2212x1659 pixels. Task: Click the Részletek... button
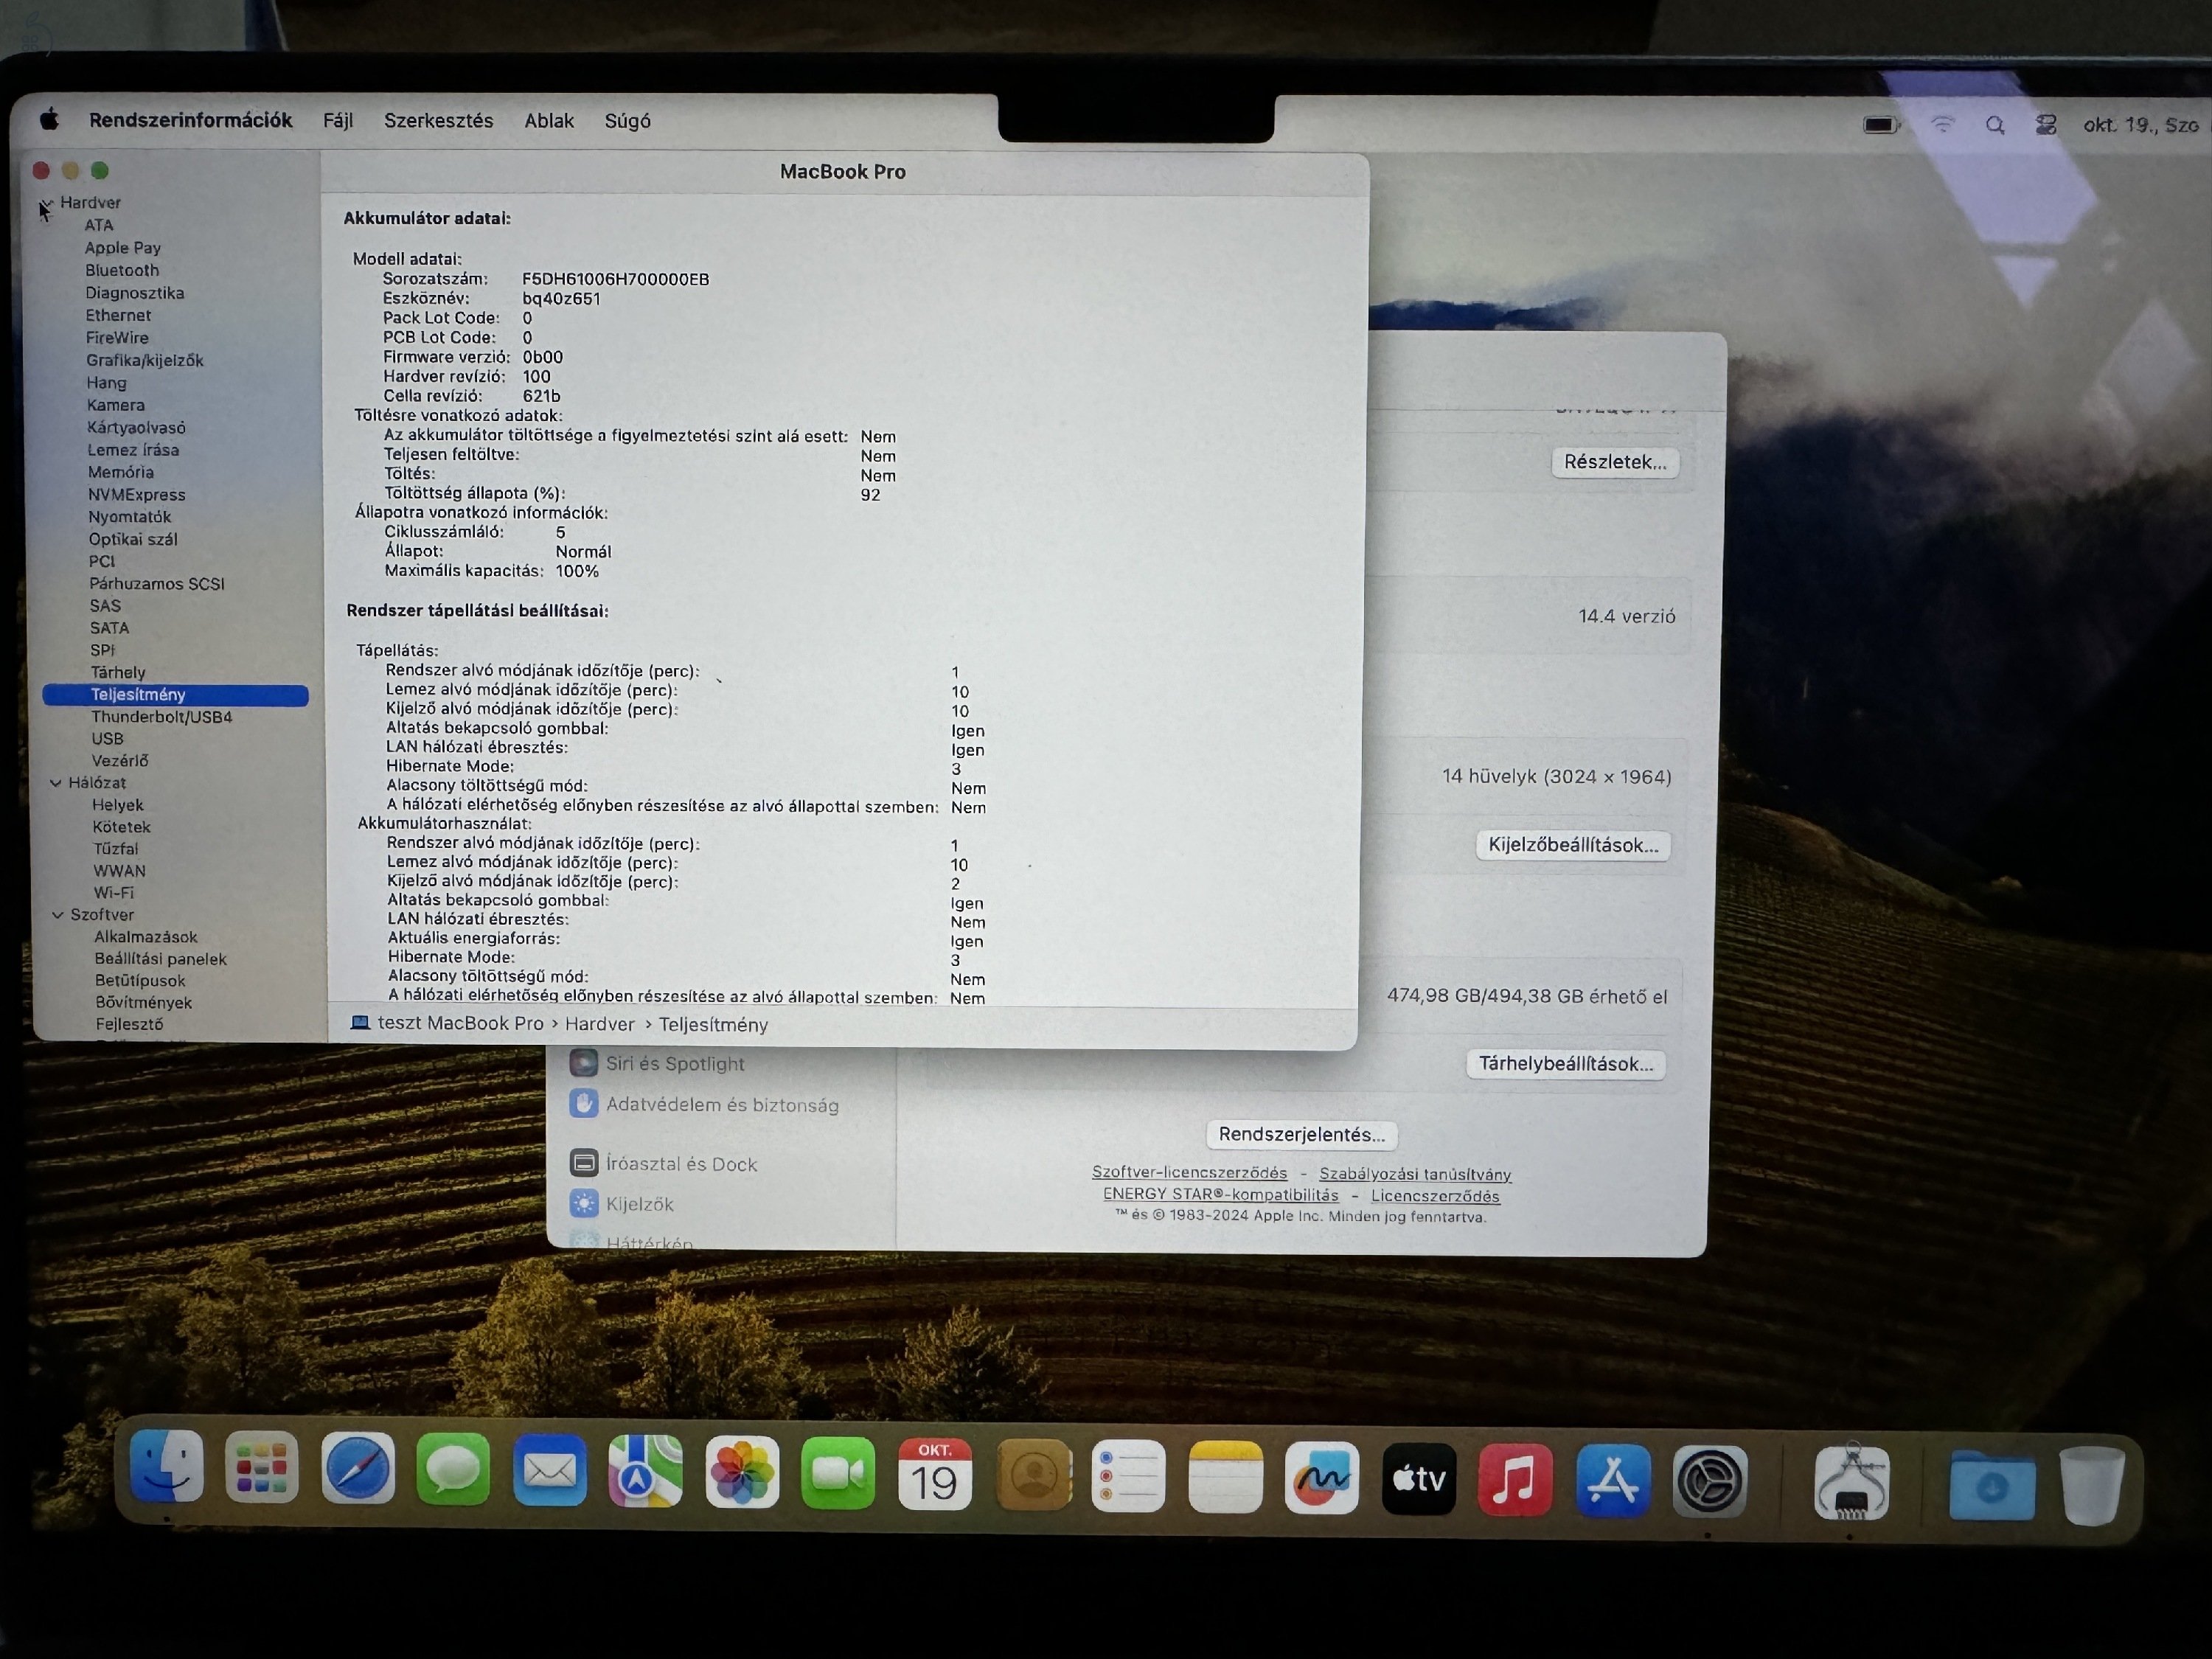click(x=1615, y=462)
